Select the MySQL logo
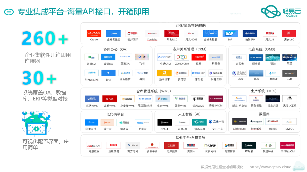 click(289, 121)
